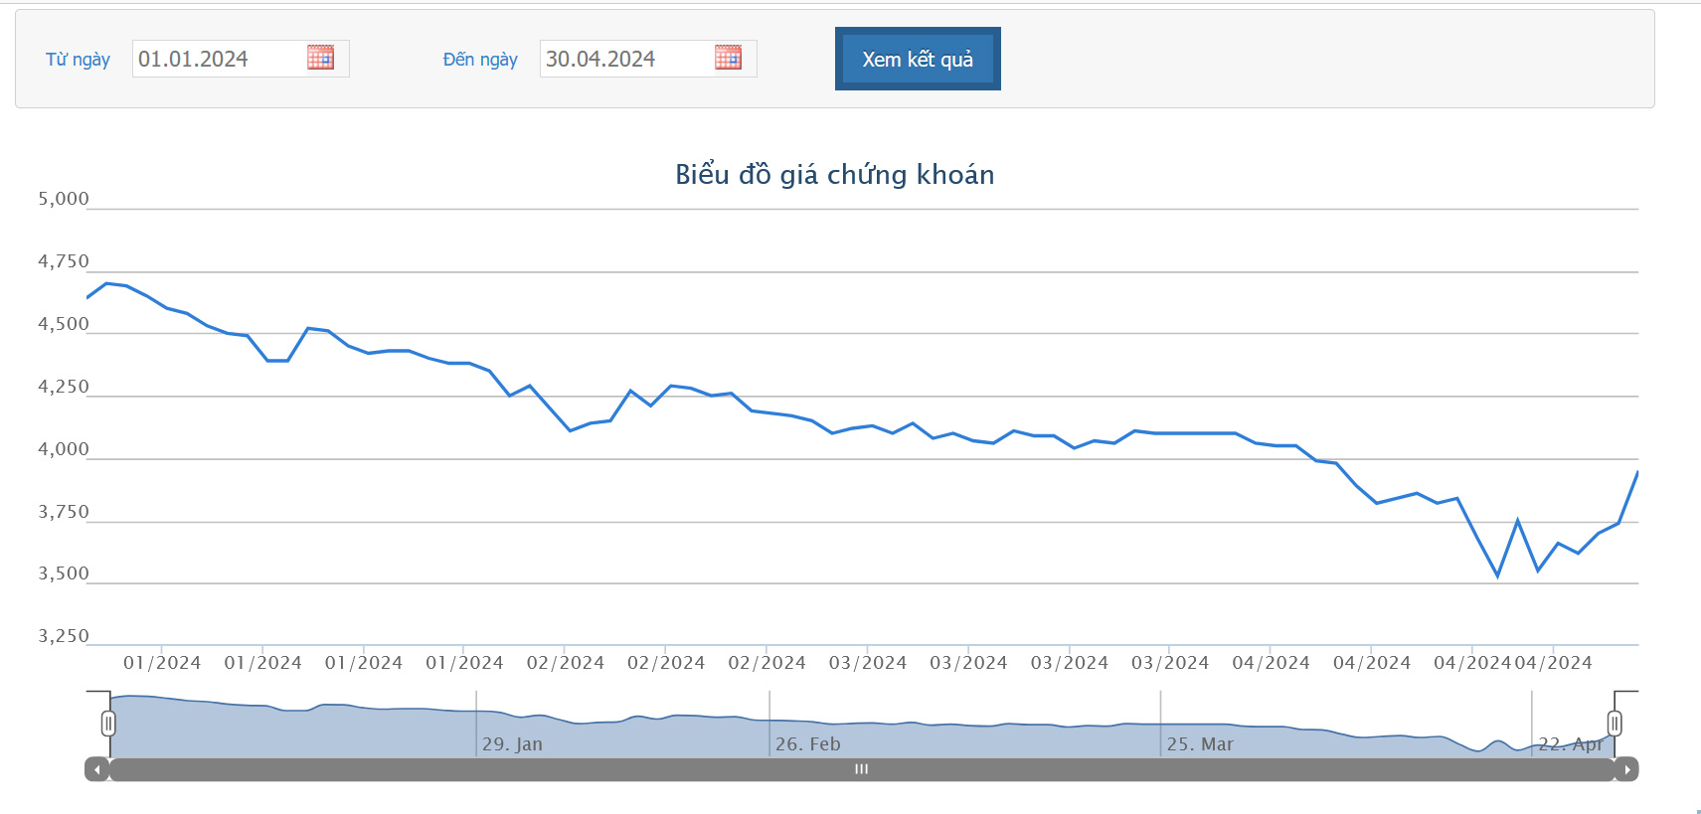Grab the left handle of the range navigator
Screen dimensions: 1701x814
point(108,724)
